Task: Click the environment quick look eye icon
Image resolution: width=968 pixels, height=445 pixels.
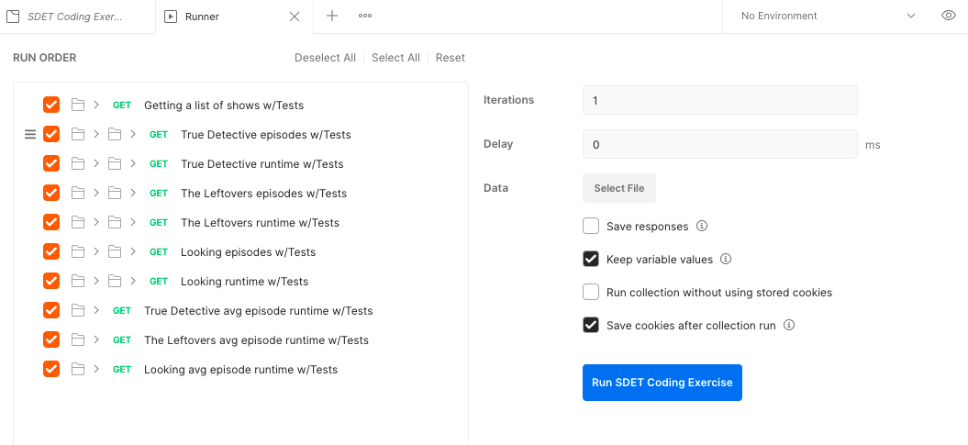Action: click(x=948, y=16)
